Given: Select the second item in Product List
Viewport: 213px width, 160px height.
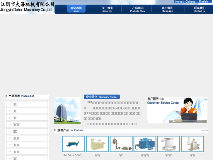Looking at the screenshot, I should click(27, 111).
